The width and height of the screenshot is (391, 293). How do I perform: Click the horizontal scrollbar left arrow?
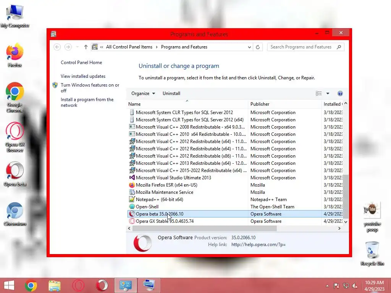pyautogui.click(x=129, y=229)
